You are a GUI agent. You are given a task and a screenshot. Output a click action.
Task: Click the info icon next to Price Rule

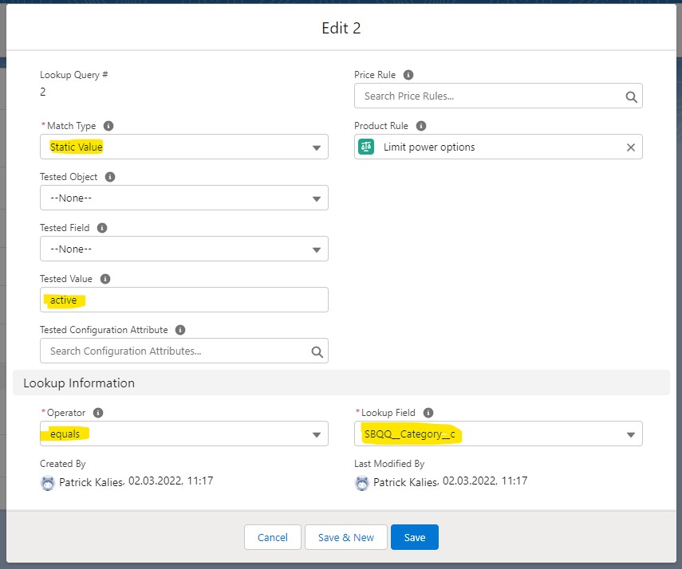click(x=408, y=75)
